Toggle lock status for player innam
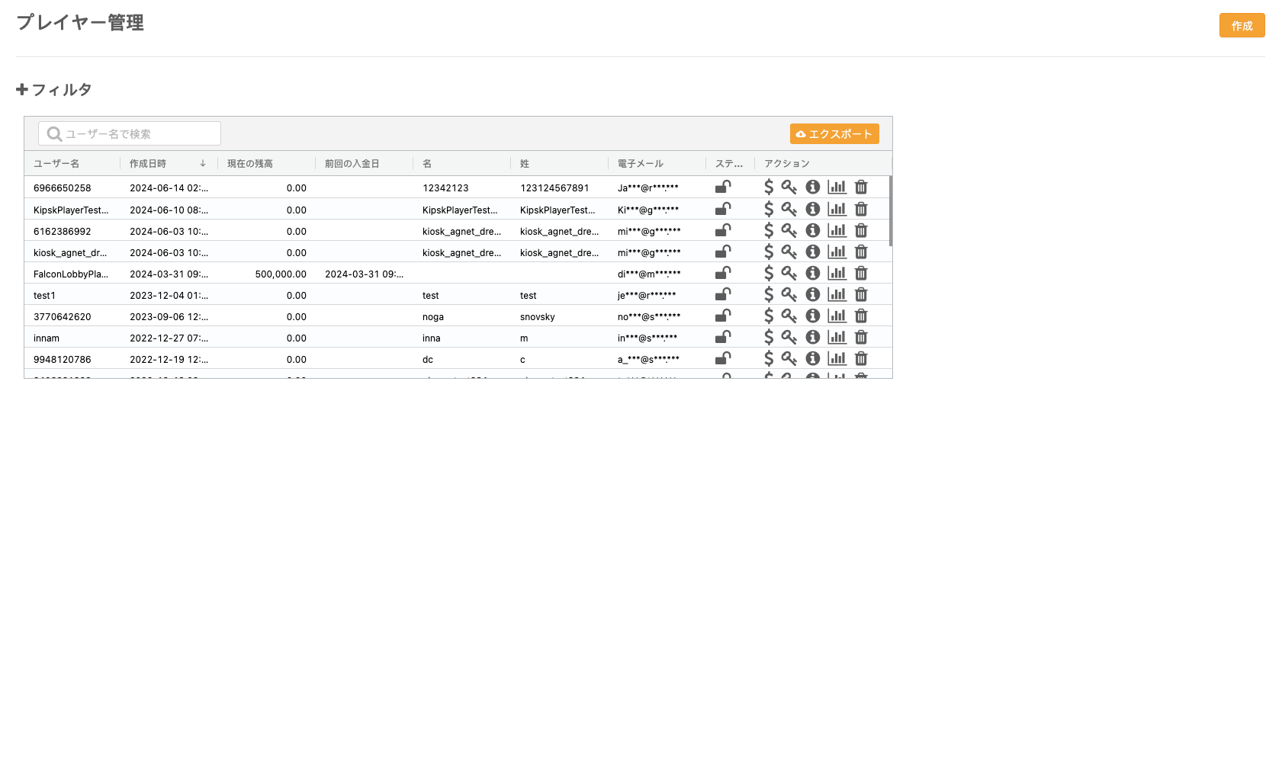1282x763 pixels. point(723,337)
